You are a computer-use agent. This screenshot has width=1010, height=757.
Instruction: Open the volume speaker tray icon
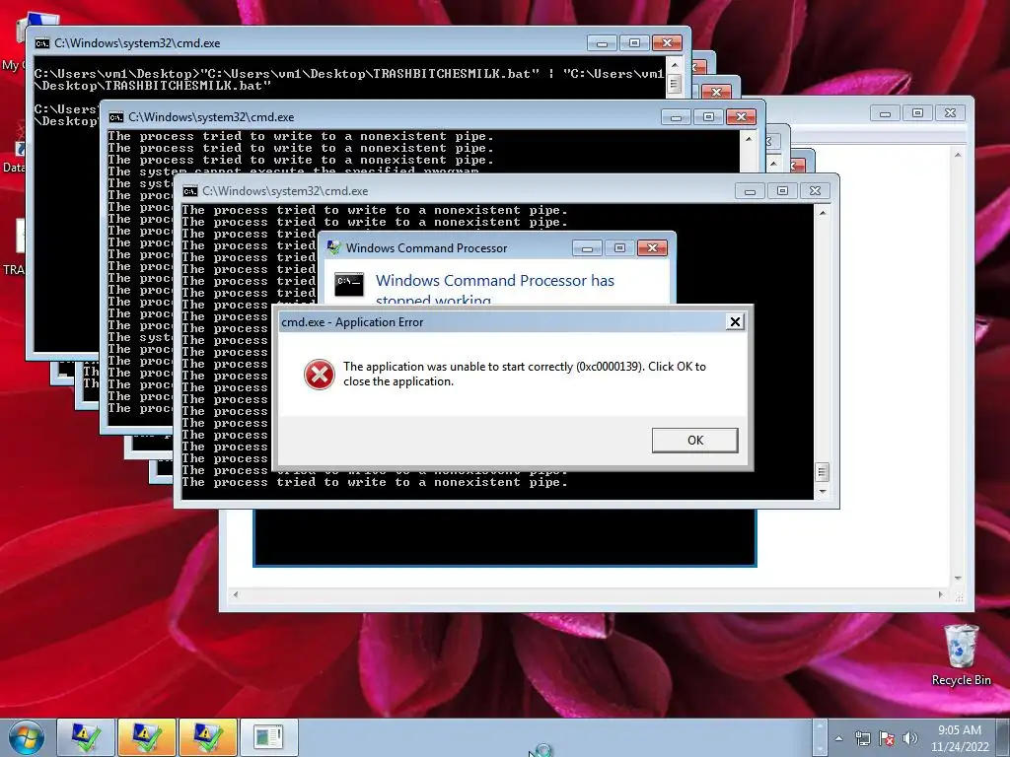click(909, 738)
